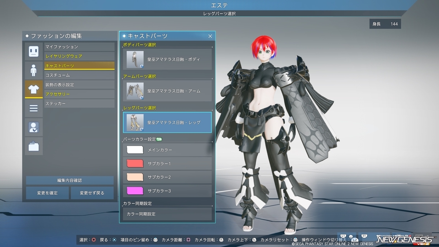Close the キャストパーツ panel

[210, 36]
